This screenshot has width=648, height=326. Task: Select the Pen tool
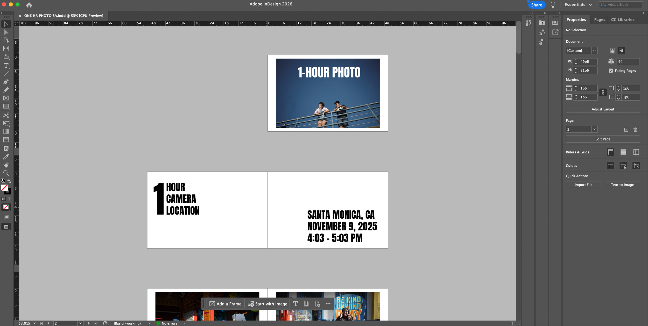6,82
